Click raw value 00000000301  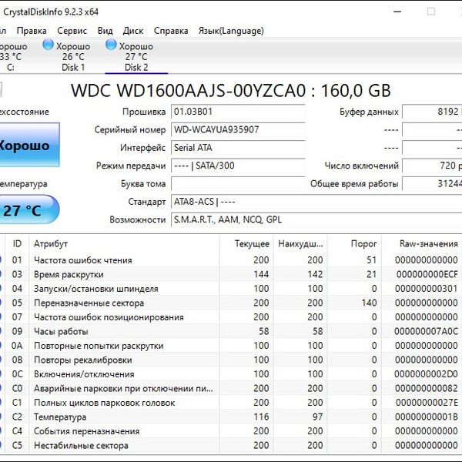427,289
